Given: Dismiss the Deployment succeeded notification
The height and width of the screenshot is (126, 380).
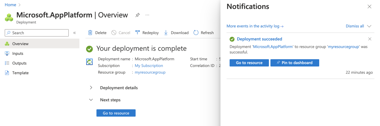Looking at the screenshot, I should point(370,39).
